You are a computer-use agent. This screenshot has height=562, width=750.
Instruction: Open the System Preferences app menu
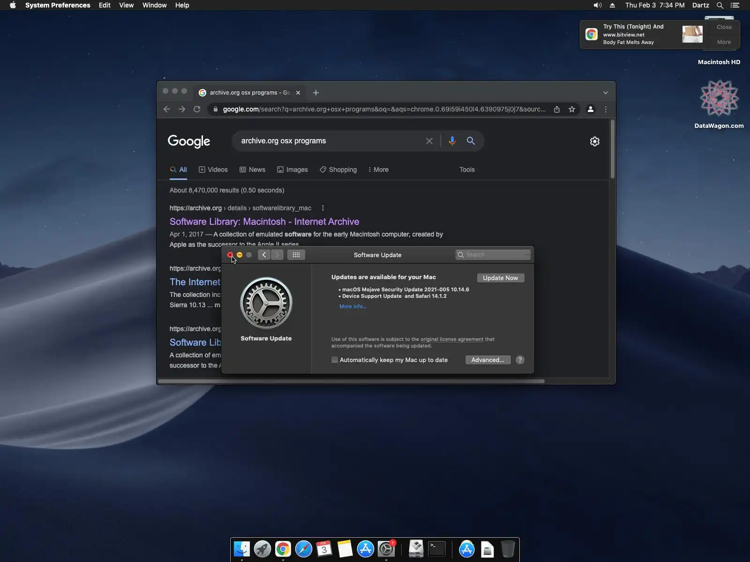pos(58,5)
